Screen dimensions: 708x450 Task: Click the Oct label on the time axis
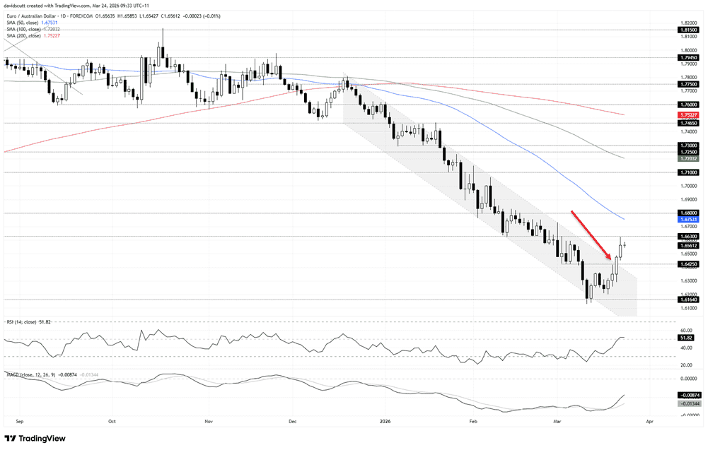pyautogui.click(x=112, y=422)
